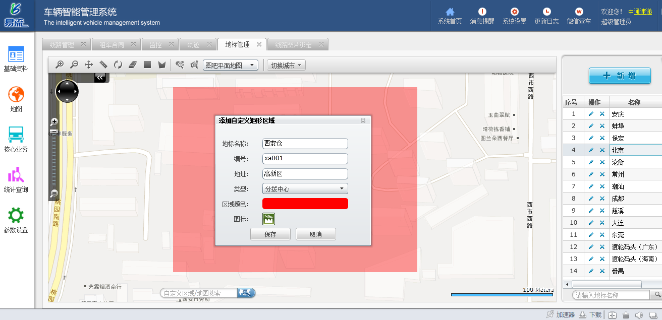Select the zoom-in magnifier tool in map toolbar
Viewport: 662px width, 320px height.
(60, 65)
